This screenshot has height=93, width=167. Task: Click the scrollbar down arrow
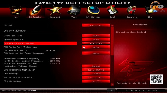pos(112,84)
